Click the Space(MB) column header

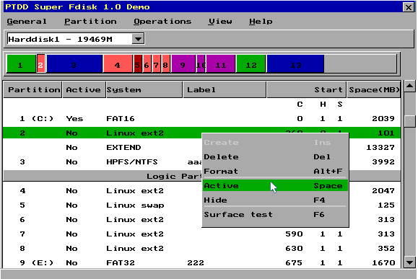click(374, 89)
